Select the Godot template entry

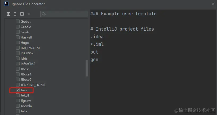coord(25,22)
